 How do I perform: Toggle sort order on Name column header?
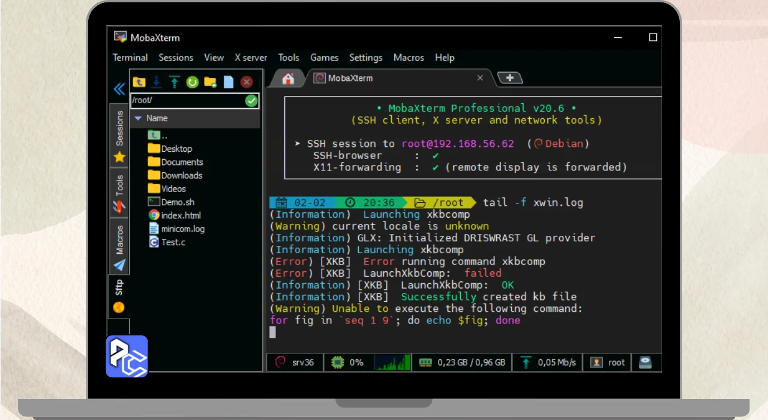pyautogui.click(x=157, y=118)
